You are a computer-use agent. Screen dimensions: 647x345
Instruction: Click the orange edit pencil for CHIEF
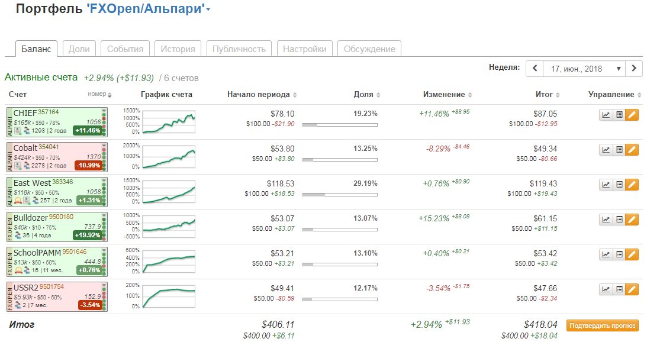[632, 115]
